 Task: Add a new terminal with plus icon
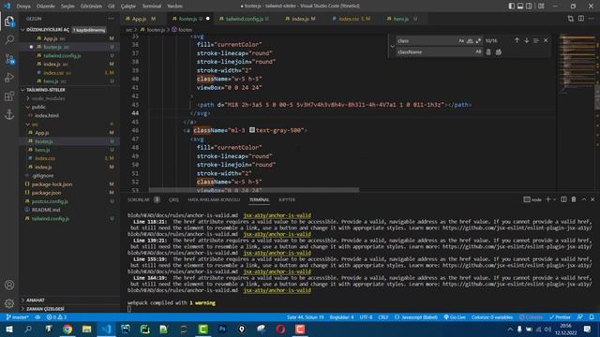point(547,199)
